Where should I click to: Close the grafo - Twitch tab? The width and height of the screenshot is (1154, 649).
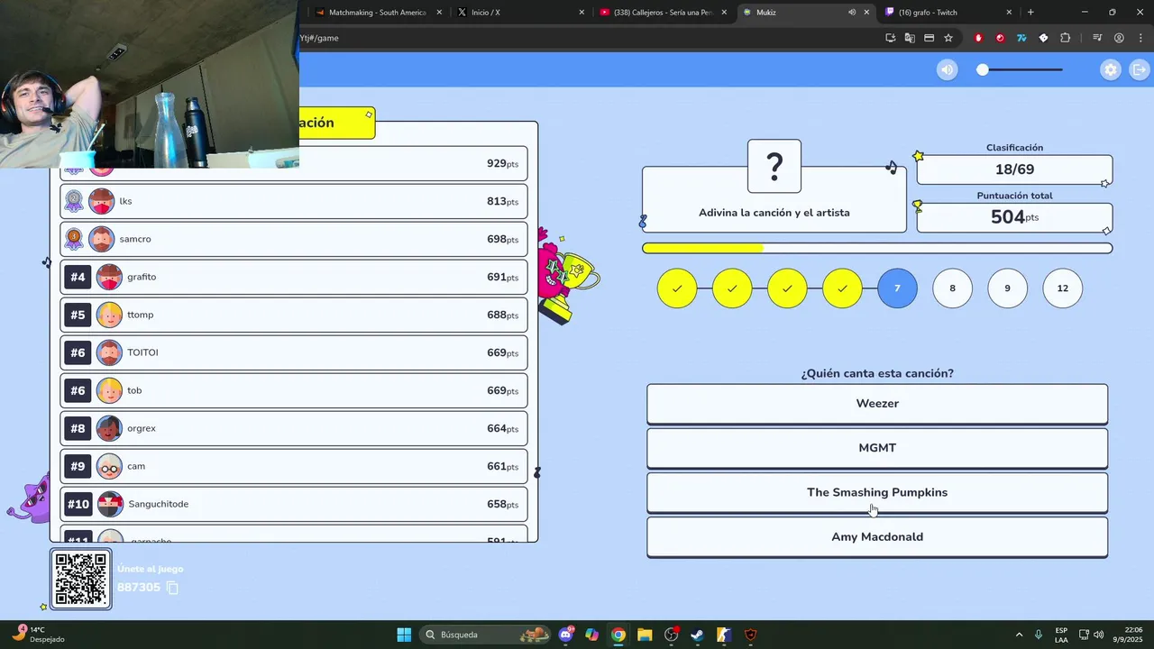[x=1009, y=13]
